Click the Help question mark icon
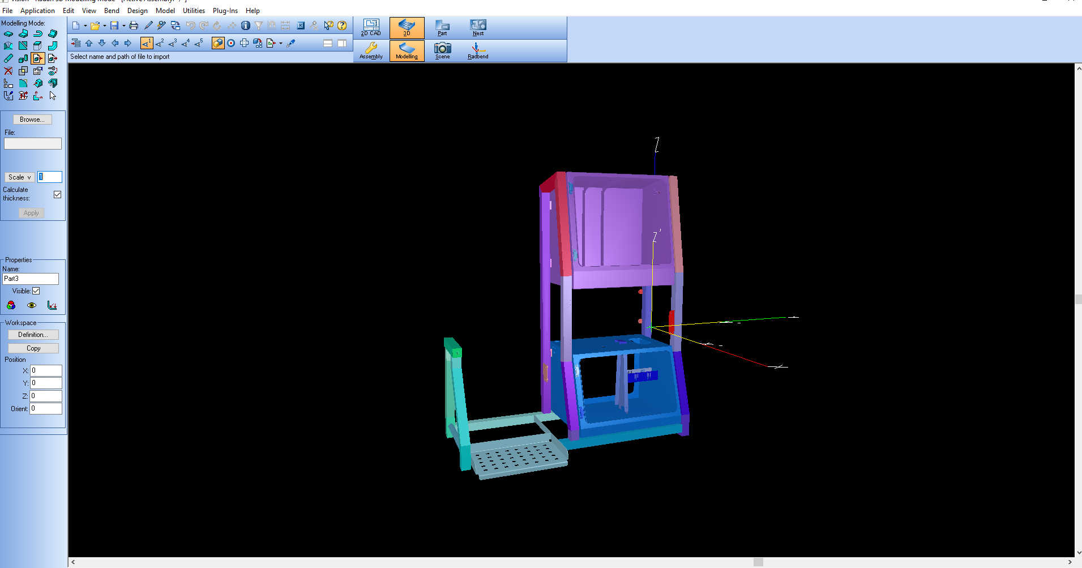 [342, 25]
